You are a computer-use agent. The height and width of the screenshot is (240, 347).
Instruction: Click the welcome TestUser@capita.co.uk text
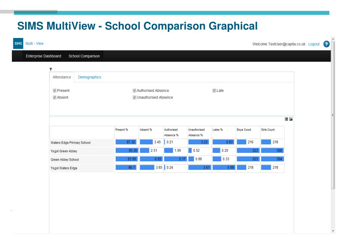pyautogui.click(x=279, y=44)
